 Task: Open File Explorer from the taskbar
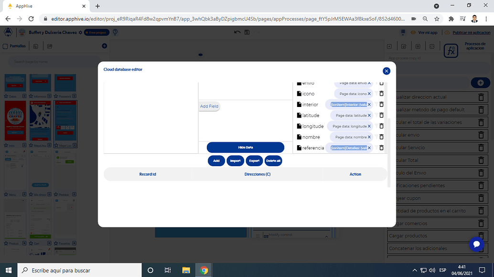pyautogui.click(x=186, y=270)
